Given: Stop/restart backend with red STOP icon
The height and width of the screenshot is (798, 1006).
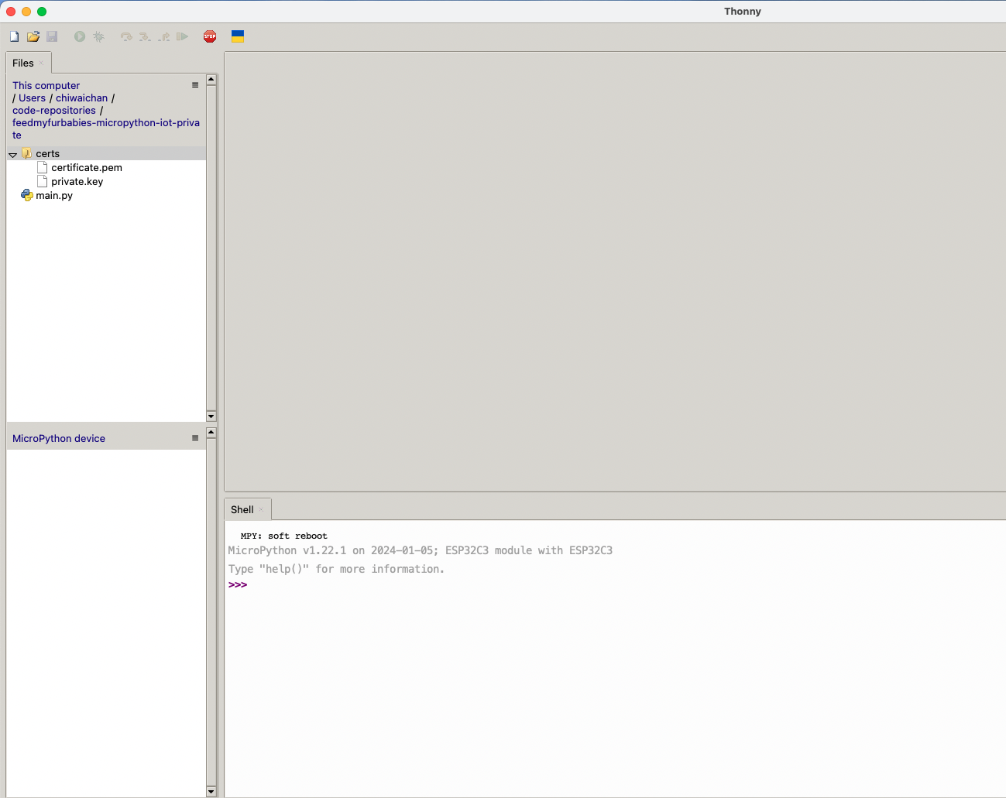Looking at the screenshot, I should (210, 36).
